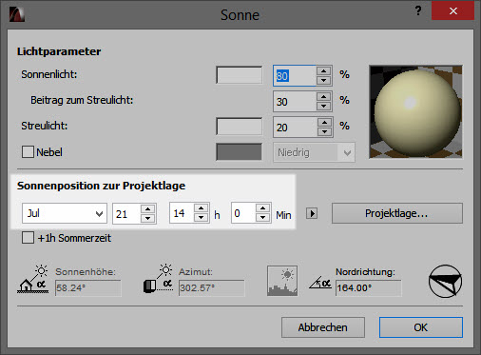Click the sun altitude house icon

tap(33, 279)
